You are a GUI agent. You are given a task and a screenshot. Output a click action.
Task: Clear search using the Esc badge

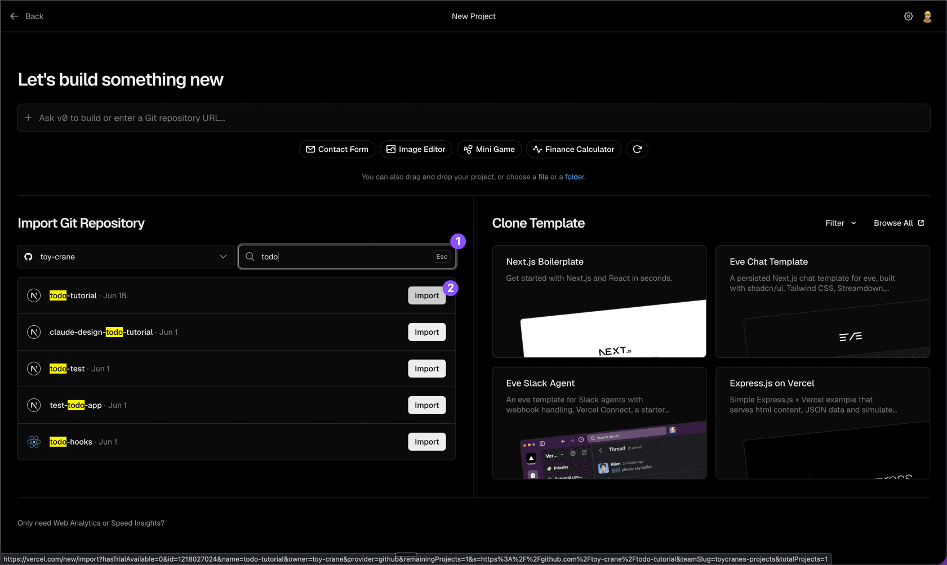pyautogui.click(x=442, y=257)
